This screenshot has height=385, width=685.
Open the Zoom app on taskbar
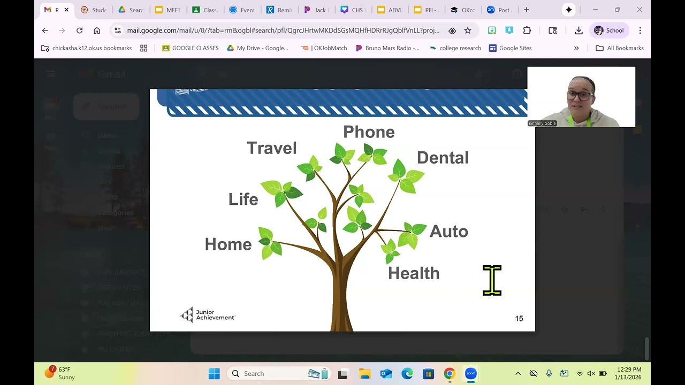point(471,374)
